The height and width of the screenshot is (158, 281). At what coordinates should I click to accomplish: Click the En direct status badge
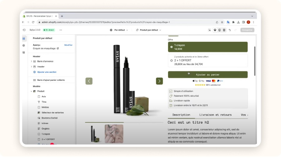(x=49, y=30)
